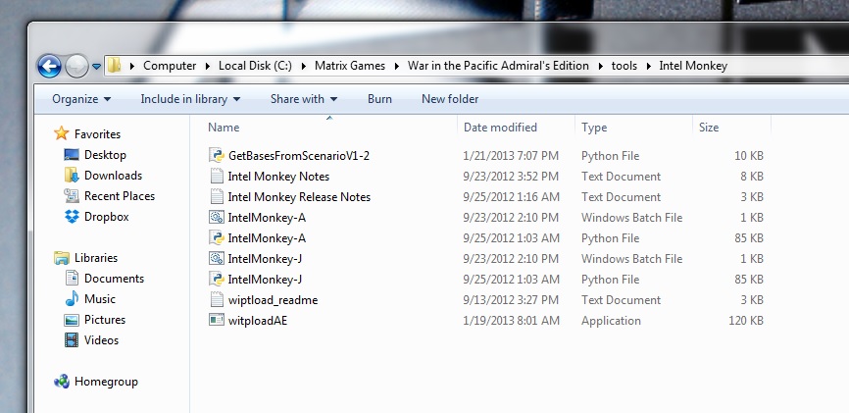Click the Music note icon
This screenshot has width=849, height=413.
pyautogui.click(x=72, y=298)
